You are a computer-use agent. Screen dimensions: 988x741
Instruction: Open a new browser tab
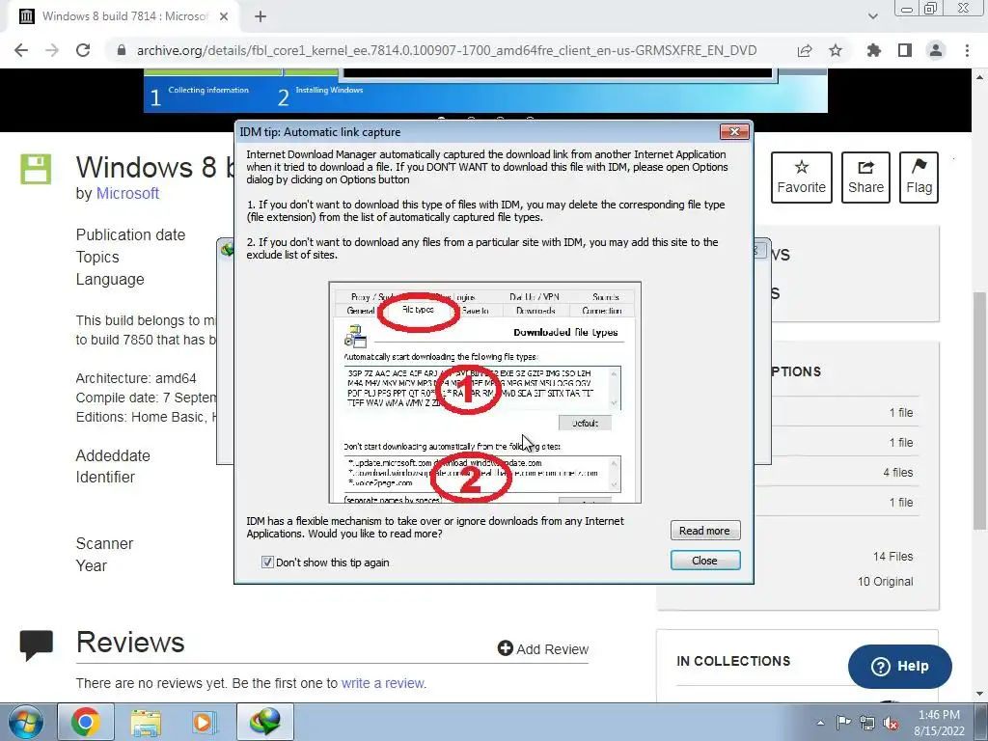pyautogui.click(x=261, y=16)
